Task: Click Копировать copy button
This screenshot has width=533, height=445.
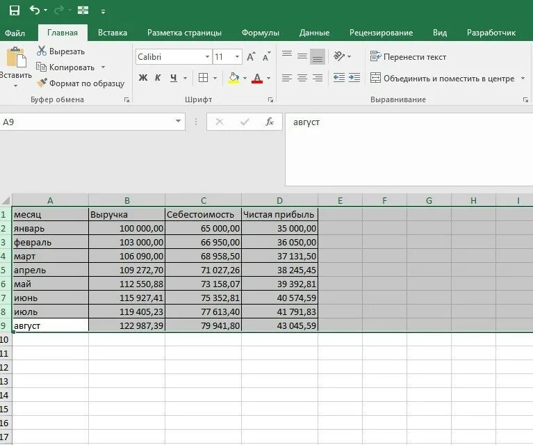Action: pos(65,67)
